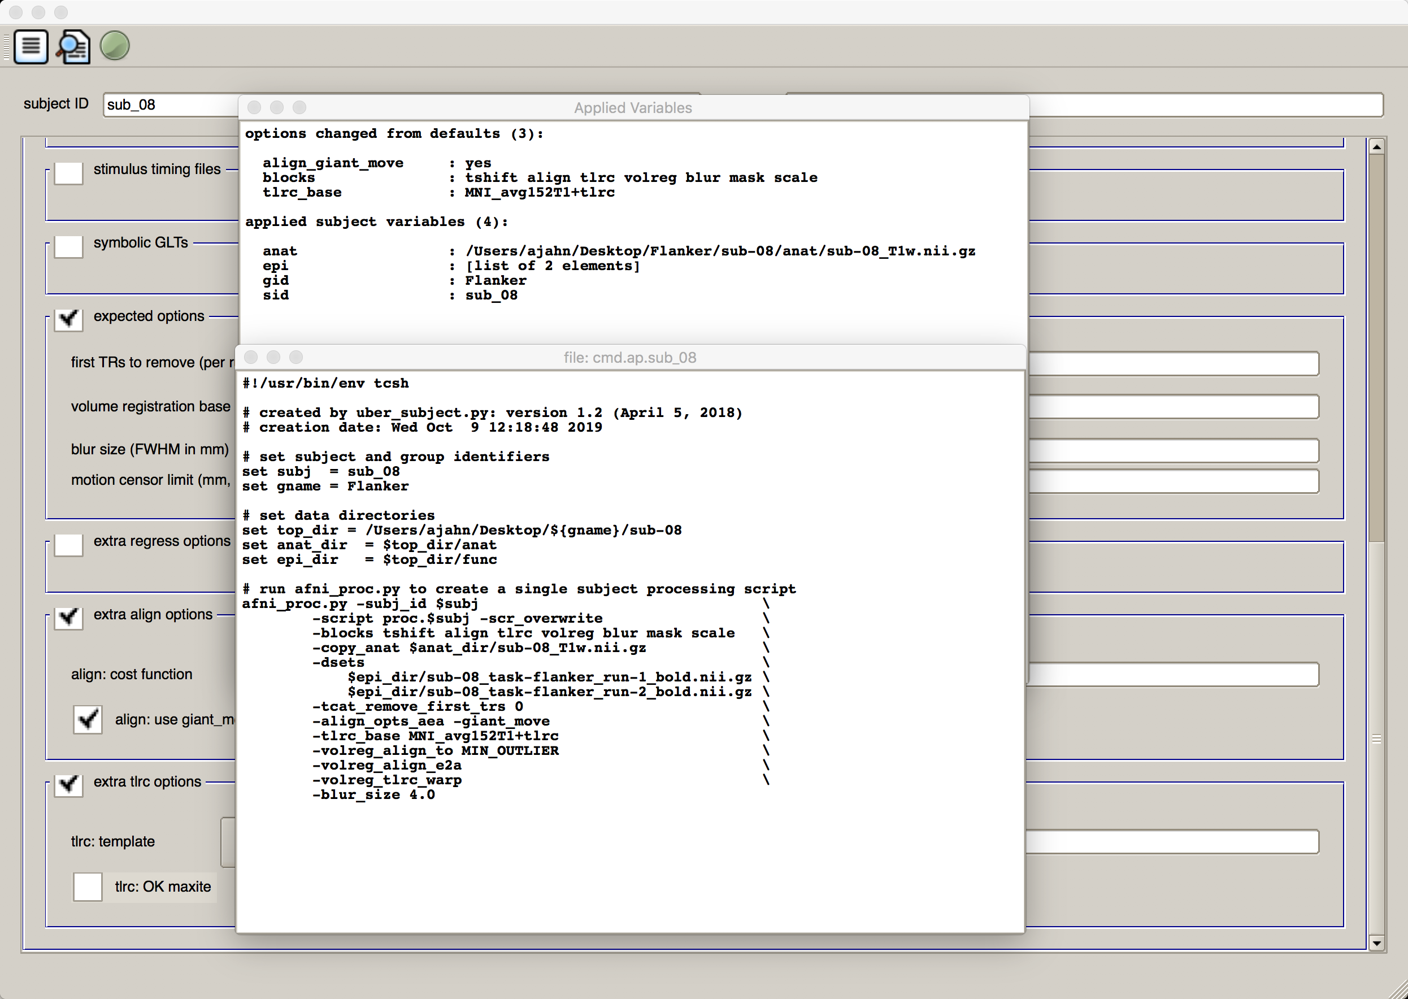Click the green execute script circle icon
Screen dimensions: 1408x999
(x=115, y=46)
